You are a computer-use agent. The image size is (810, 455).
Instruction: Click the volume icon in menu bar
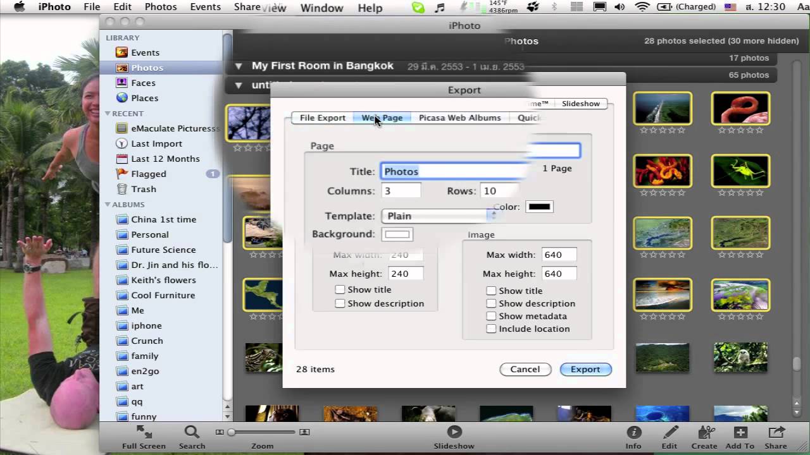(x=620, y=7)
